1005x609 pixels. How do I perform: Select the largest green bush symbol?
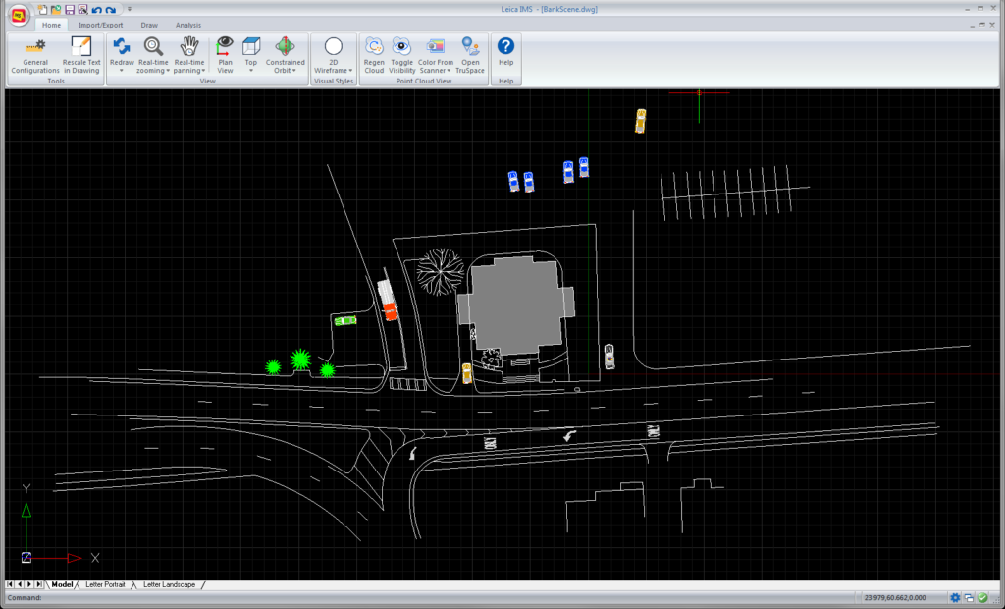pyautogui.click(x=300, y=360)
